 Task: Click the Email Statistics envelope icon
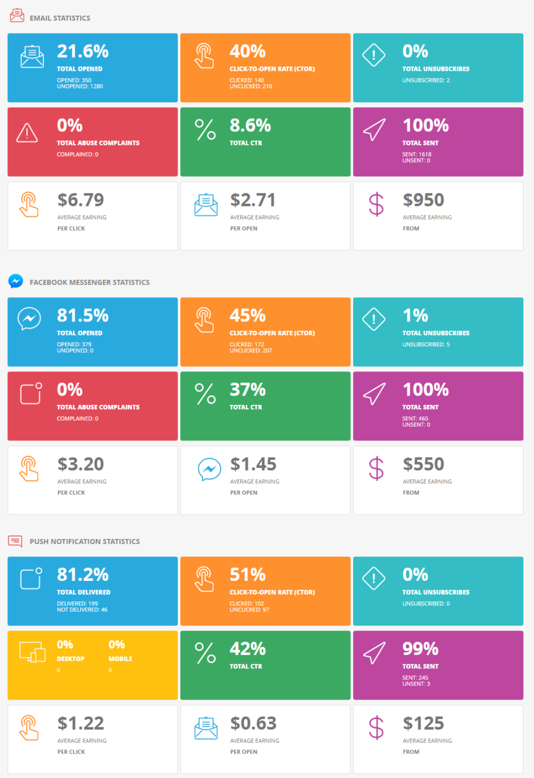click(17, 16)
